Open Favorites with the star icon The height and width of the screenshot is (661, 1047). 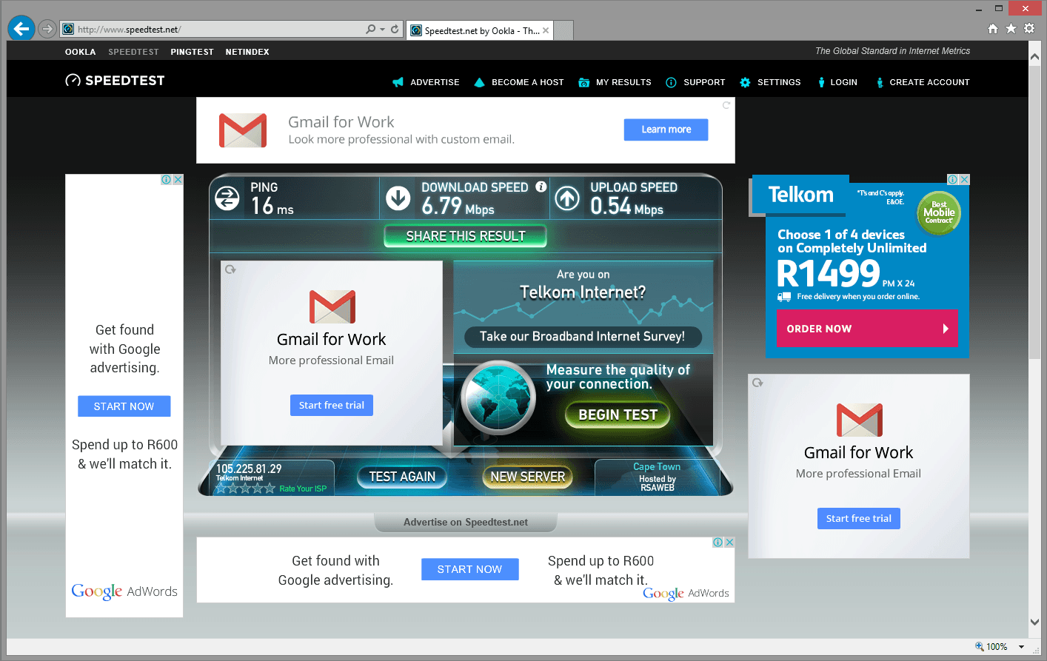point(1011,29)
